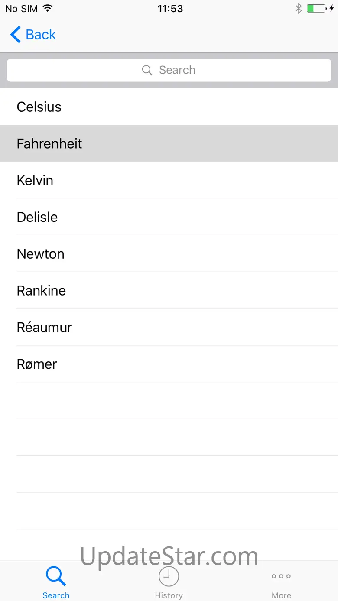Screen dimensions: 338x601
Task: Pick the Rømer temperature scale
Action: click(37, 364)
